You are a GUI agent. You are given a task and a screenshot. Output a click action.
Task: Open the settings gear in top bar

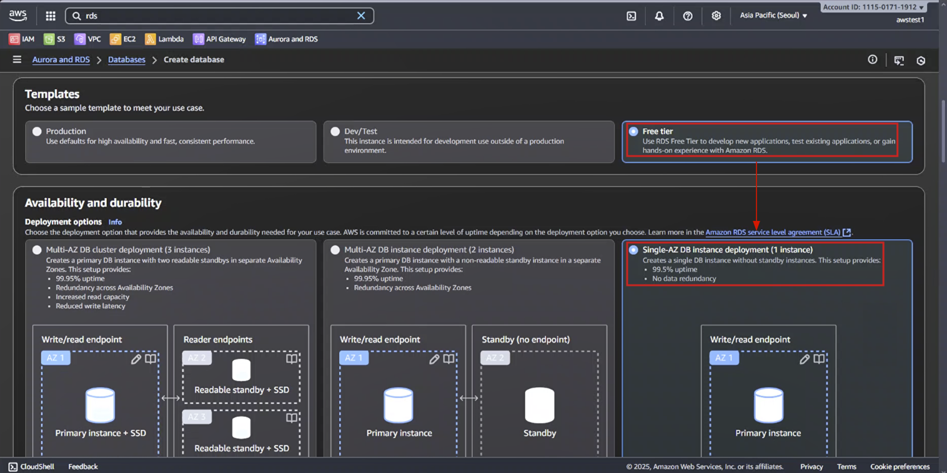[x=716, y=16]
